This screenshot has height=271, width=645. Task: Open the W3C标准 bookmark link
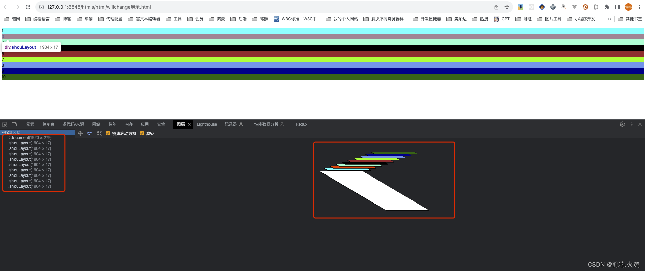tap(297, 19)
